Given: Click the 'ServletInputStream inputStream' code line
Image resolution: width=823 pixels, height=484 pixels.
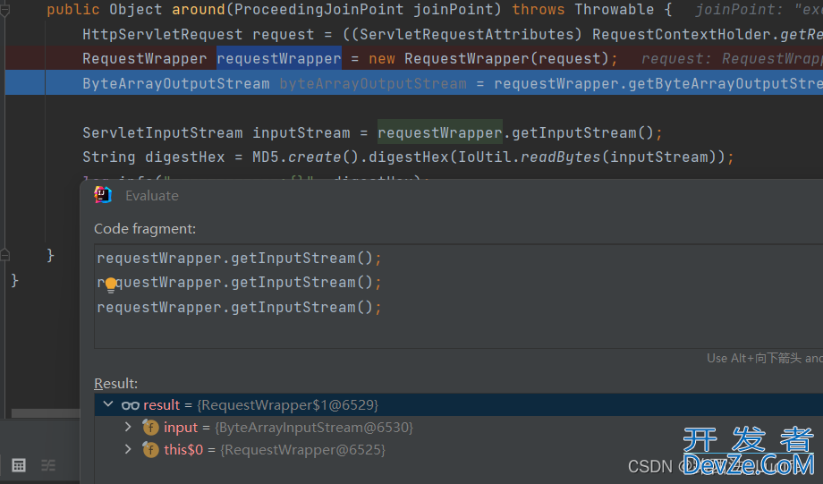Looking at the screenshot, I should 372,132.
